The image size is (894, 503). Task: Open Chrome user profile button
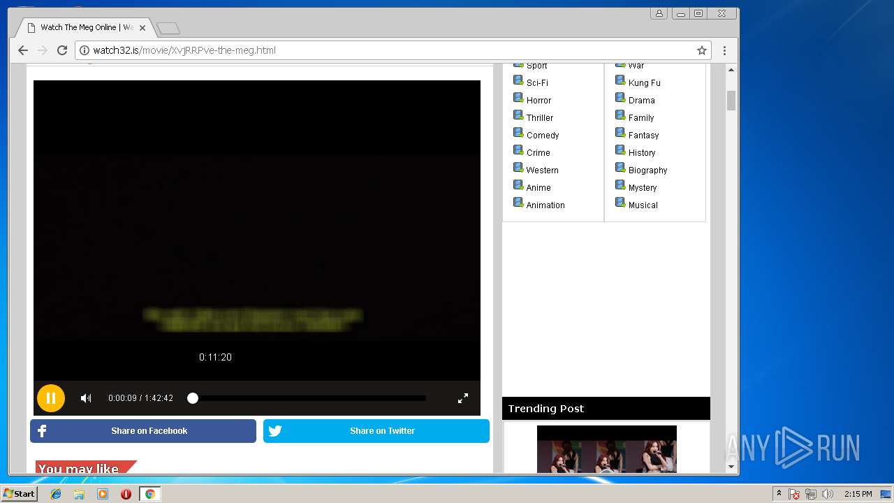[x=659, y=13]
